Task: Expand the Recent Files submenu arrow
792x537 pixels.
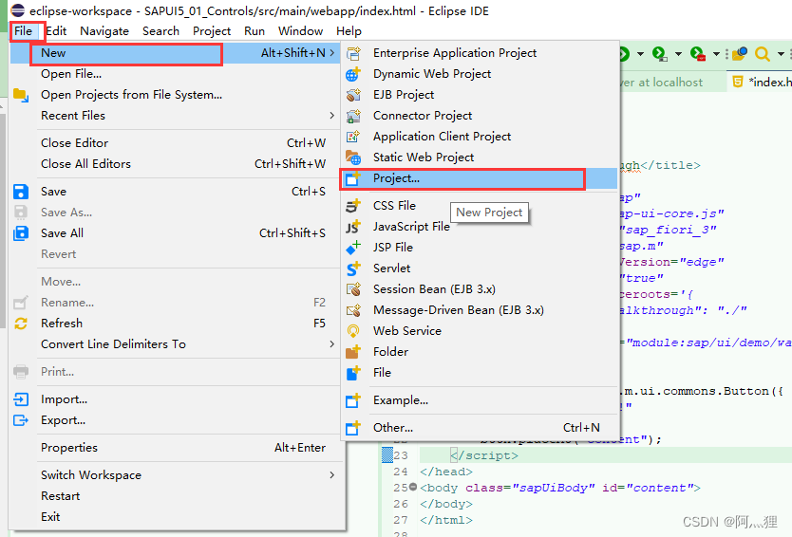Action: pos(331,116)
